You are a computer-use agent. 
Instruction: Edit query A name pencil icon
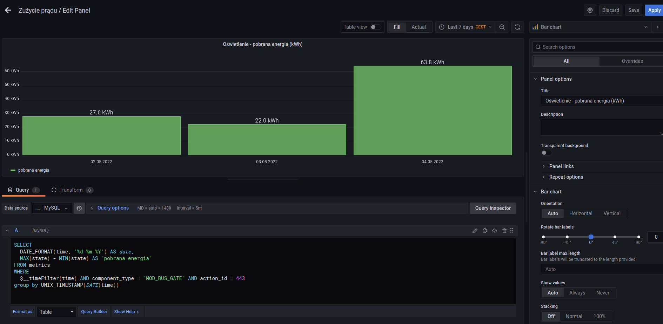[475, 231]
